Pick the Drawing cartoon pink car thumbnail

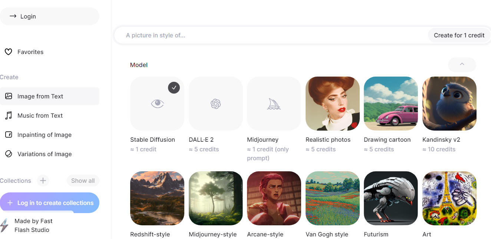(x=391, y=104)
